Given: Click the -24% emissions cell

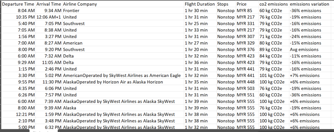Looking at the screenshot, I should [311, 37].
